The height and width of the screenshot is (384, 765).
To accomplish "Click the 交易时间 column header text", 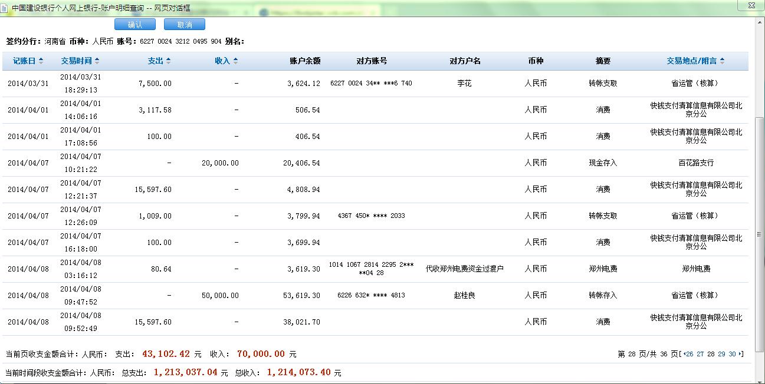I will pos(77,61).
